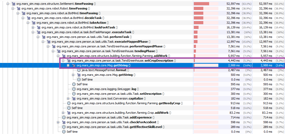Viewport: 285px width, 134px height.
Task: Click the BotMind.lookForATask node icon
Action: click(x=39, y=27)
